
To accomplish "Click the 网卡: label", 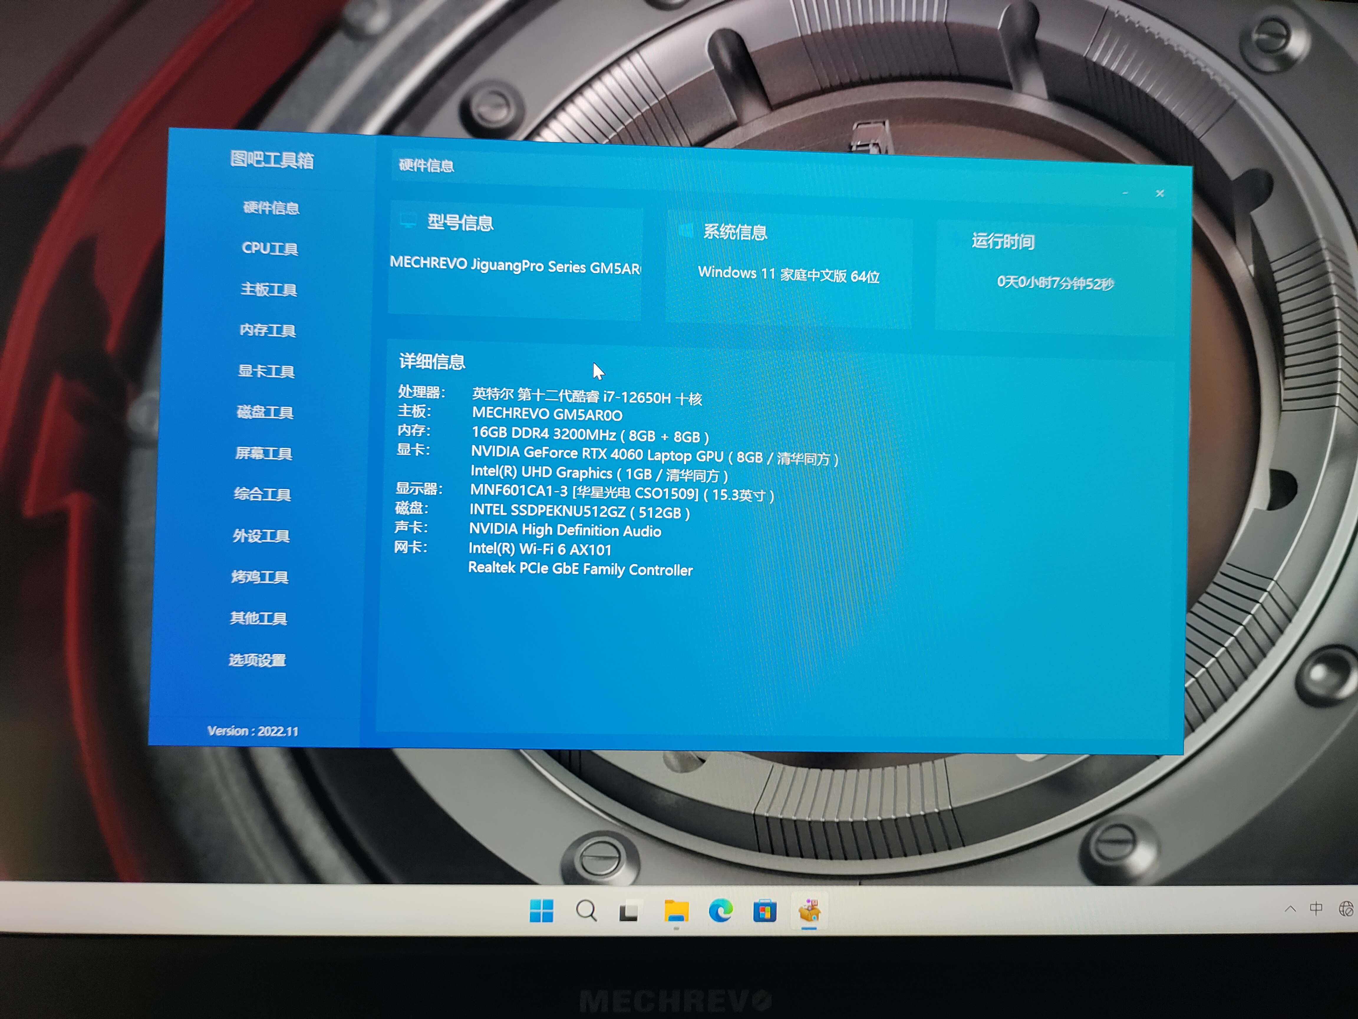I will coord(411,547).
